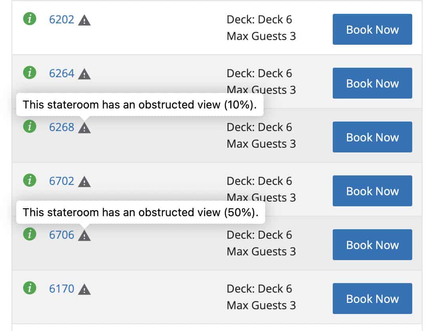Viewport: 434px width, 331px height.
Task: Open stateroom 6202 link
Action: (x=61, y=19)
